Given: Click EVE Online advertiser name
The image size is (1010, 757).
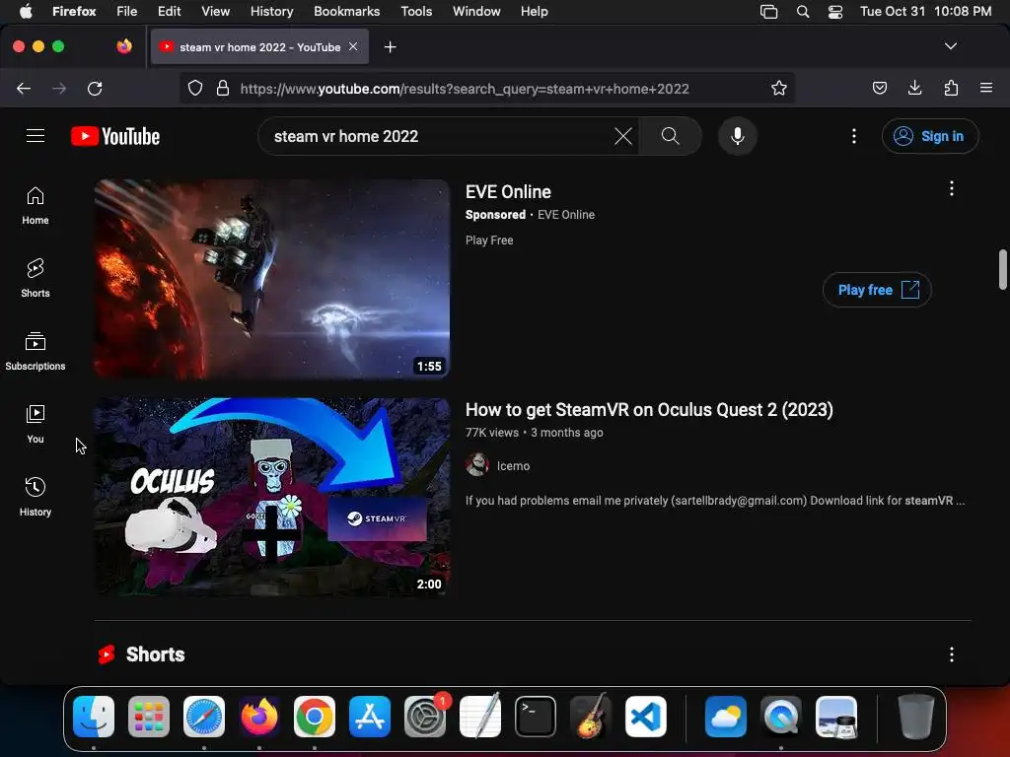Looking at the screenshot, I should [x=566, y=215].
